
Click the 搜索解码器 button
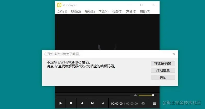(163, 63)
